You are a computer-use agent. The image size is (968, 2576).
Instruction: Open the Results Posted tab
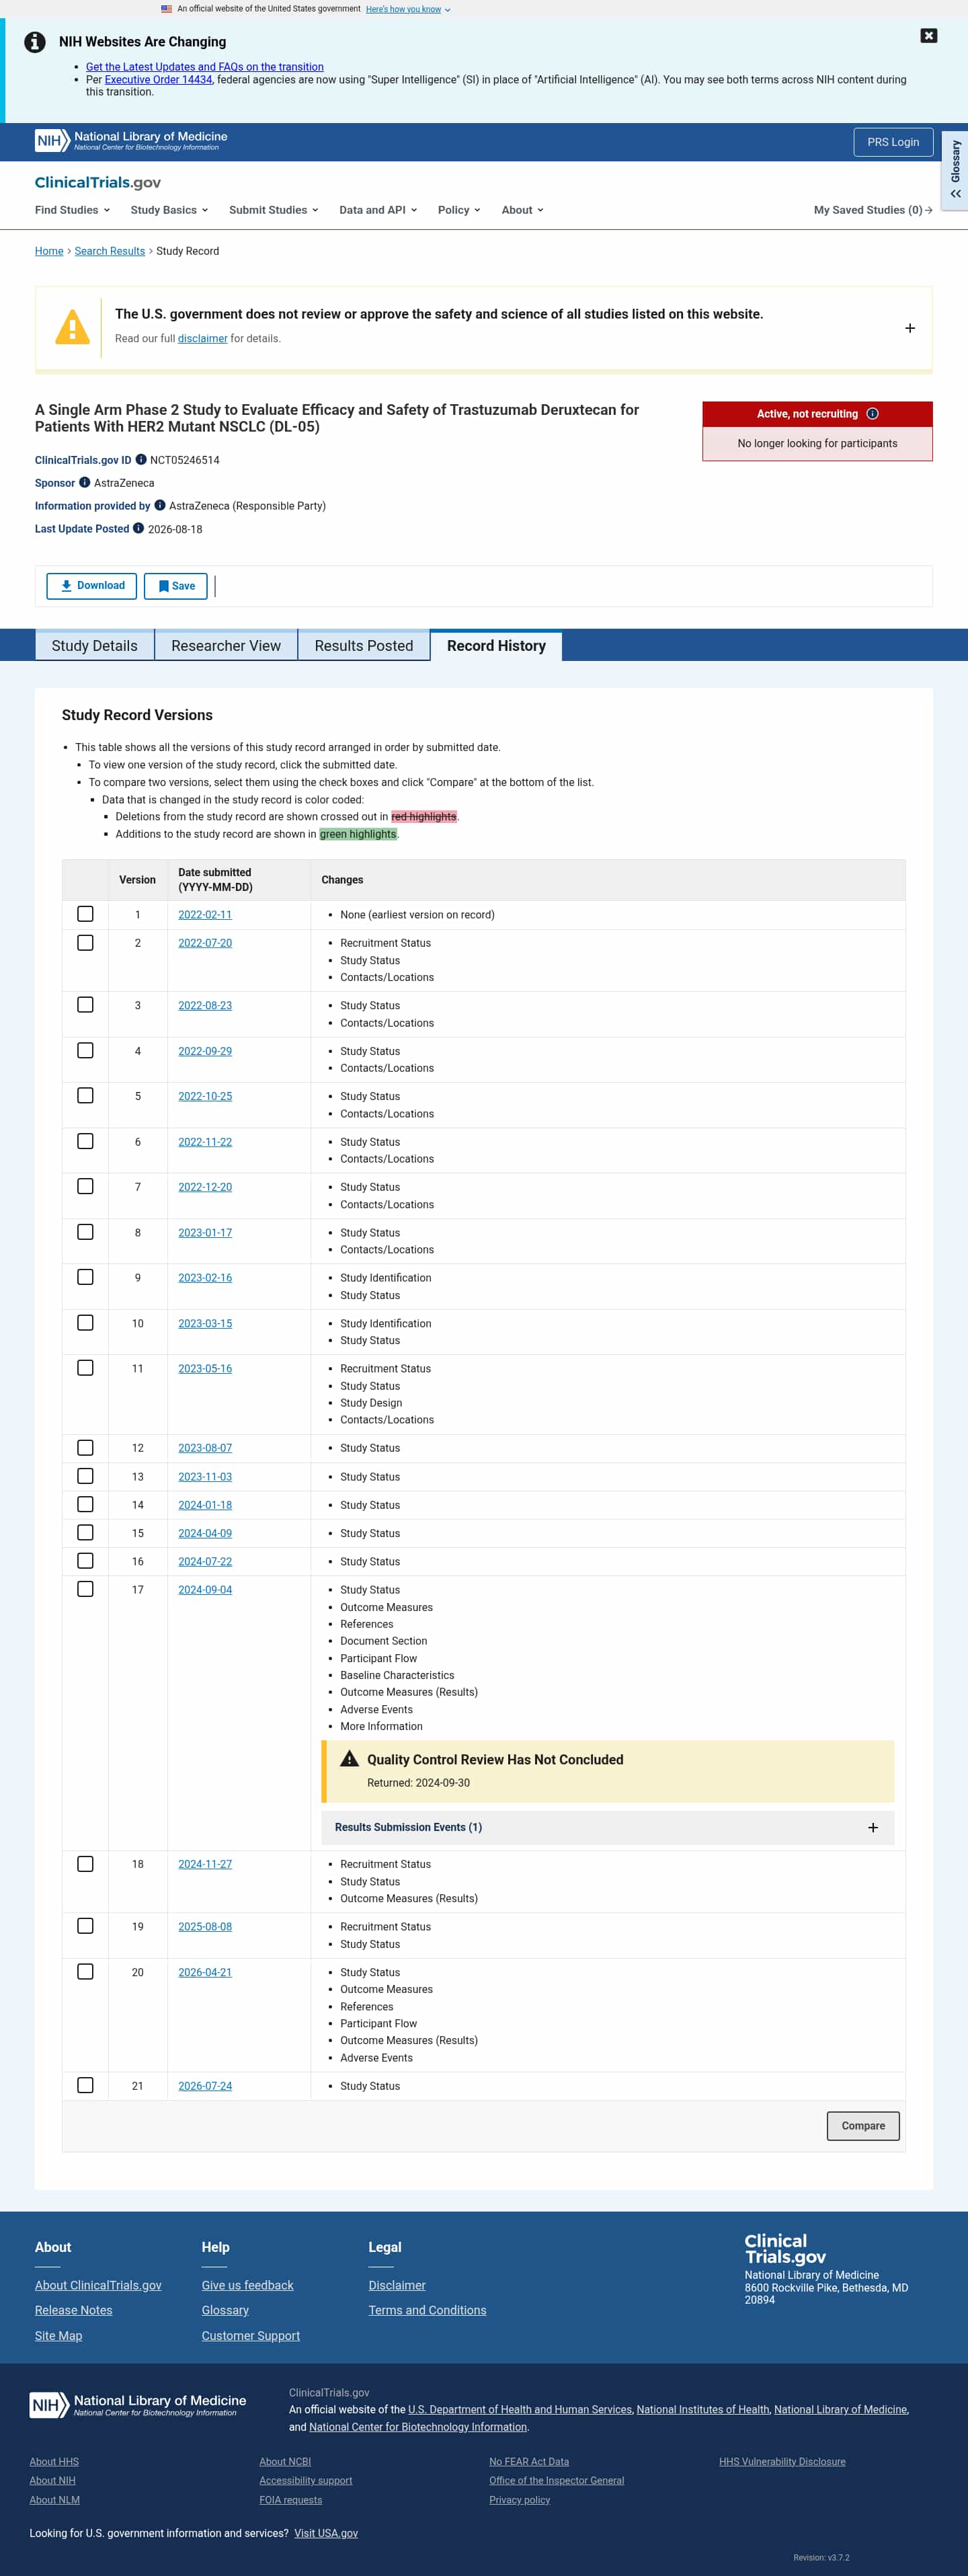[364, 646]
